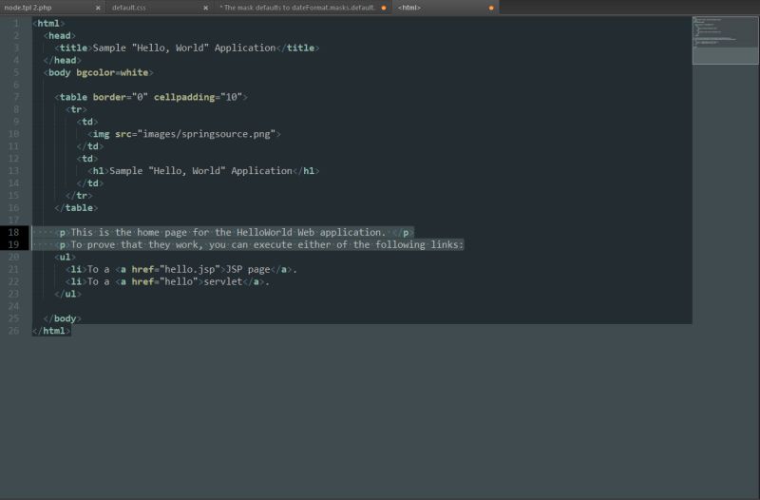Image resolution: width=760 pixels, height=500 pixels.
Task: Click the closing html tag
Action: [51, 331]
